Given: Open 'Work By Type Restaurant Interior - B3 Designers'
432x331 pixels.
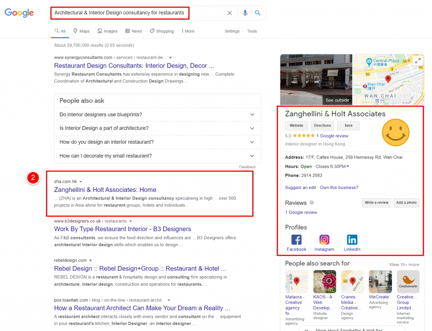Looking at the screenshot, I should 123,229.
